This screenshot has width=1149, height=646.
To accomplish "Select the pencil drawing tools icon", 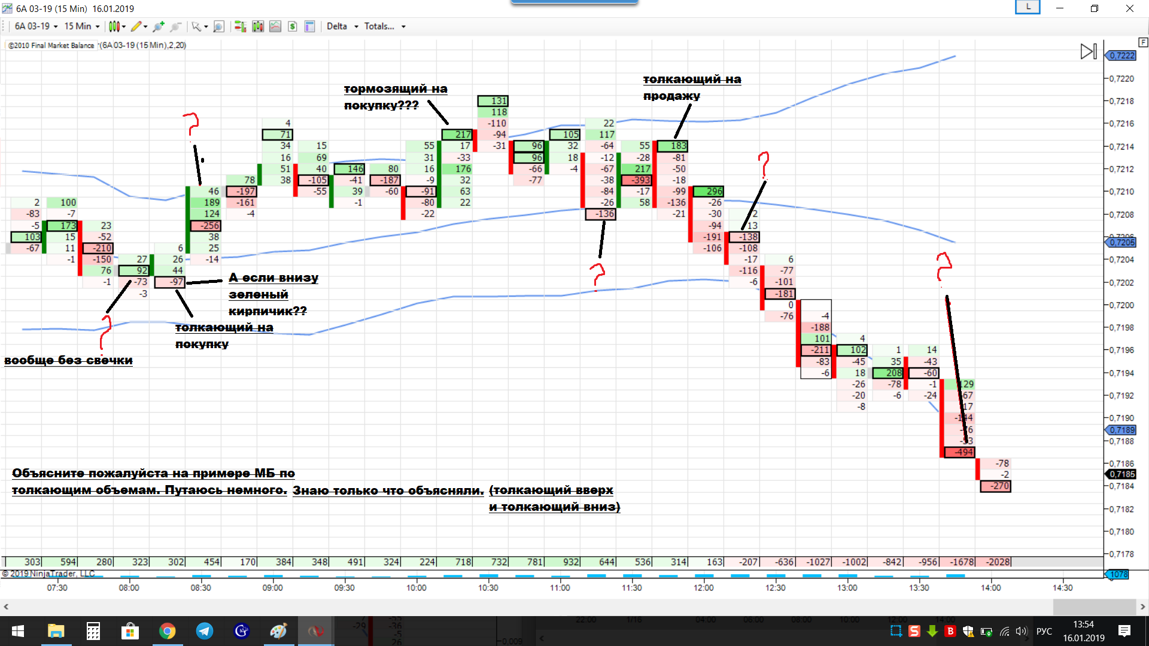I will pos(136,26).
